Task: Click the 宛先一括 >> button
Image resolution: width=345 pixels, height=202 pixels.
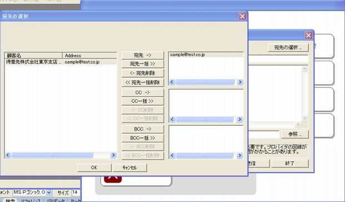Action: [143, 64]
